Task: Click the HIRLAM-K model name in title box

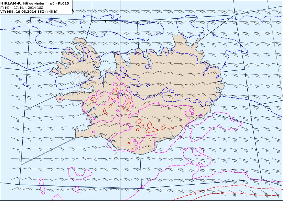Action: tap(10, 3)
